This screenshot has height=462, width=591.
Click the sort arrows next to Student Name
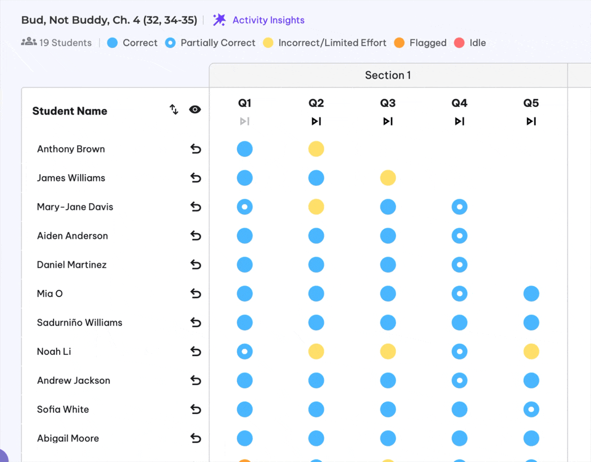point(173,110)
